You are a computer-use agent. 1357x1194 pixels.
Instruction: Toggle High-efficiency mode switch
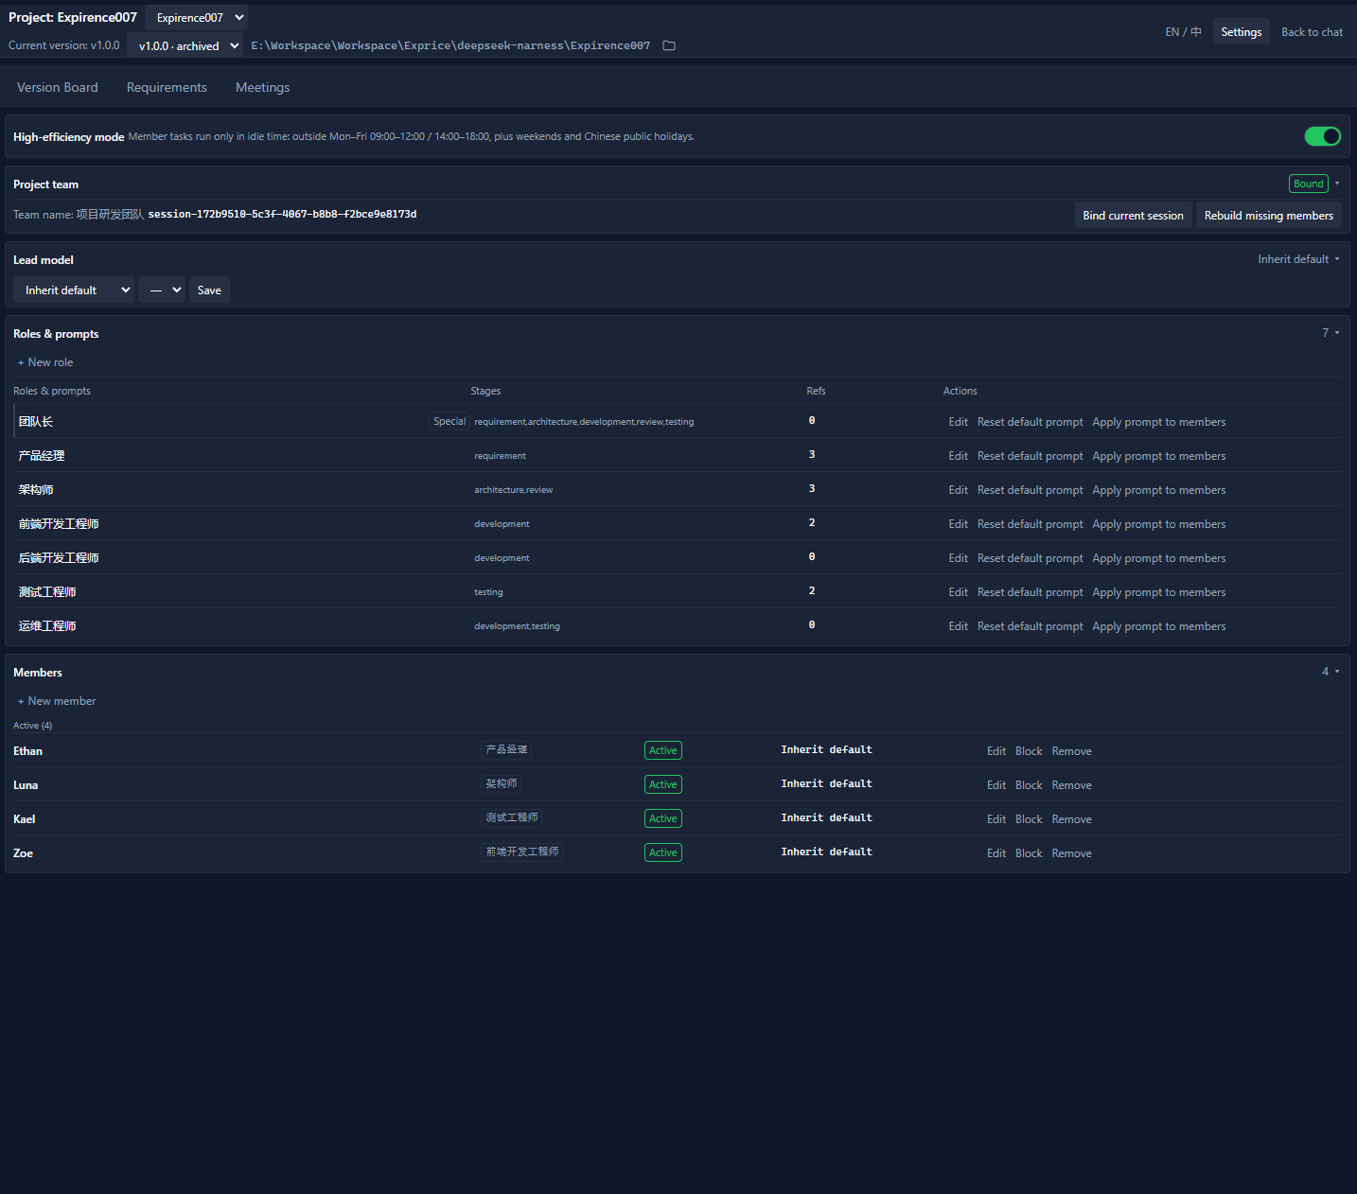tap(1322, 136)
